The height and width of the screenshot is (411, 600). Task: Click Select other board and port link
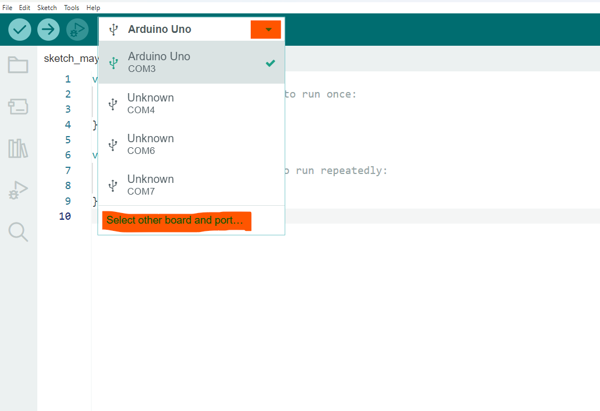(175, 220)
